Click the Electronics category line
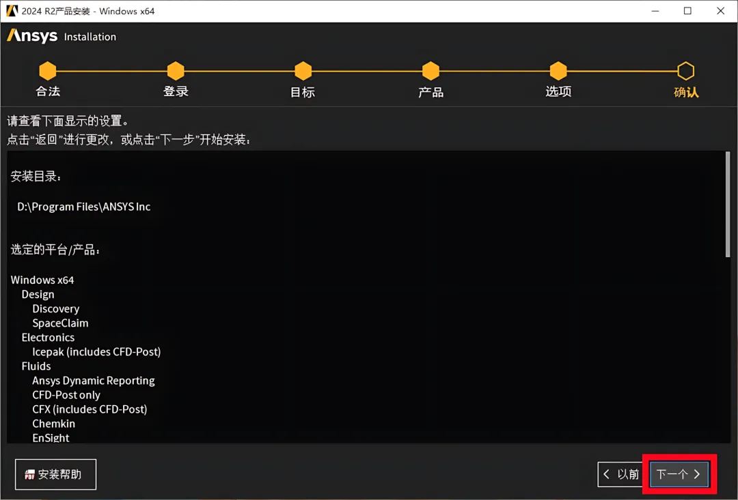This screenshot has height=500, width=738. click(x=48, y=338)
